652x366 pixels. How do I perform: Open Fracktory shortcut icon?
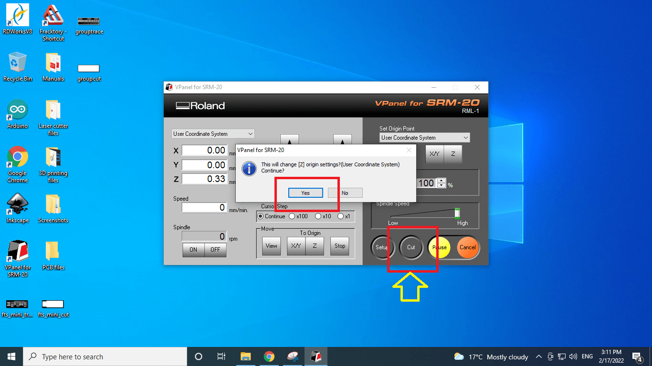click(53, 22)
